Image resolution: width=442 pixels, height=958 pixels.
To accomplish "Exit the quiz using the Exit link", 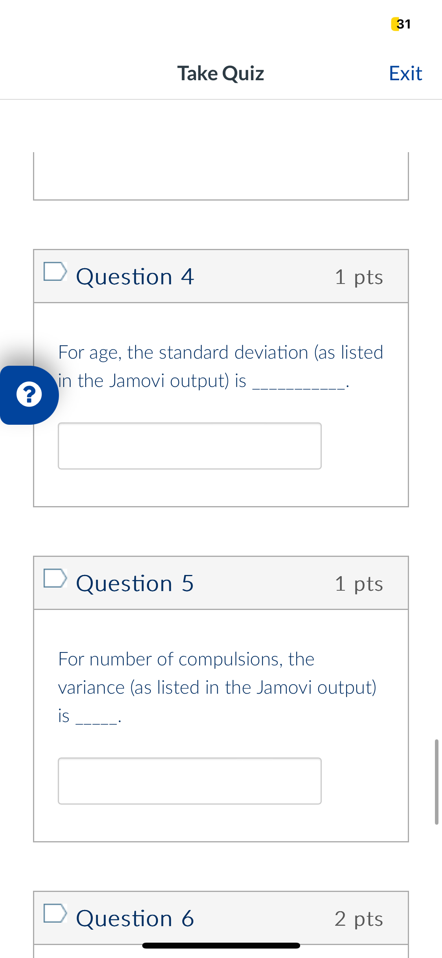I will point(405,73).
